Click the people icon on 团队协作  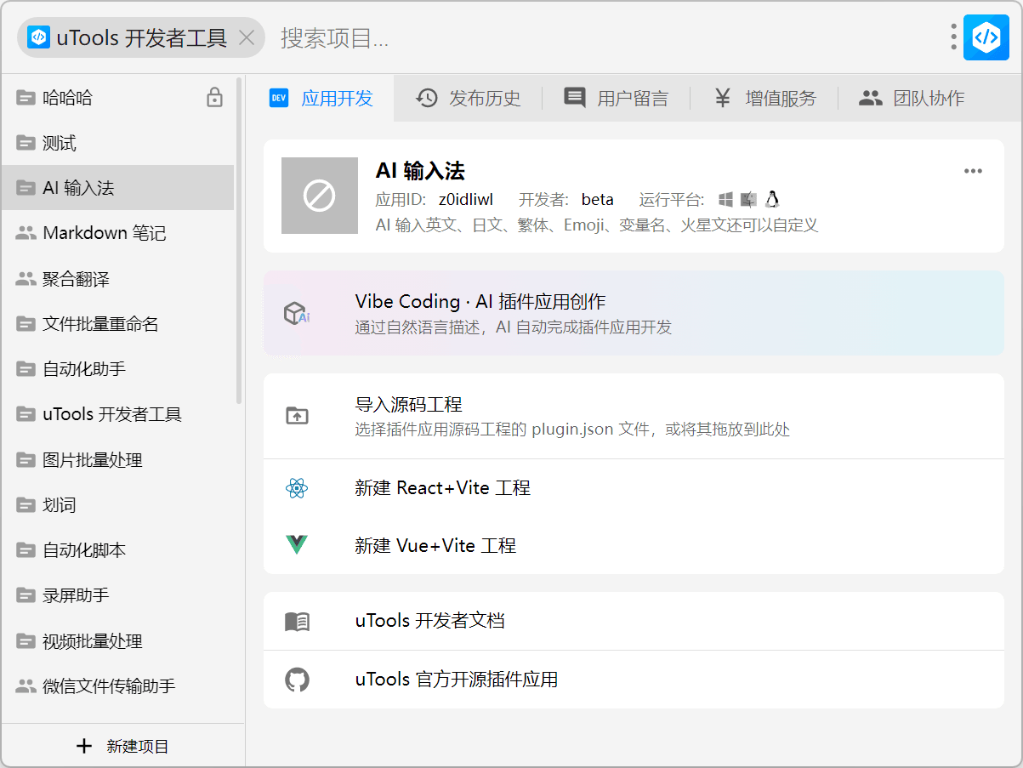[871, 98]
